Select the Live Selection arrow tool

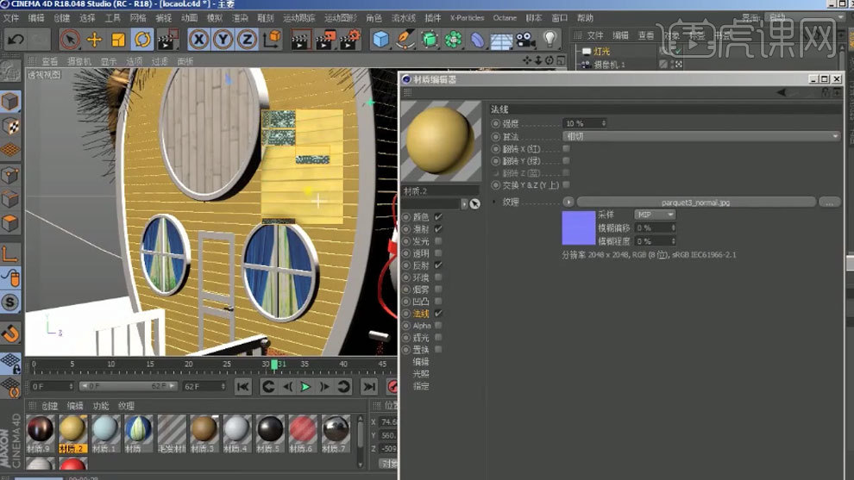70,40
